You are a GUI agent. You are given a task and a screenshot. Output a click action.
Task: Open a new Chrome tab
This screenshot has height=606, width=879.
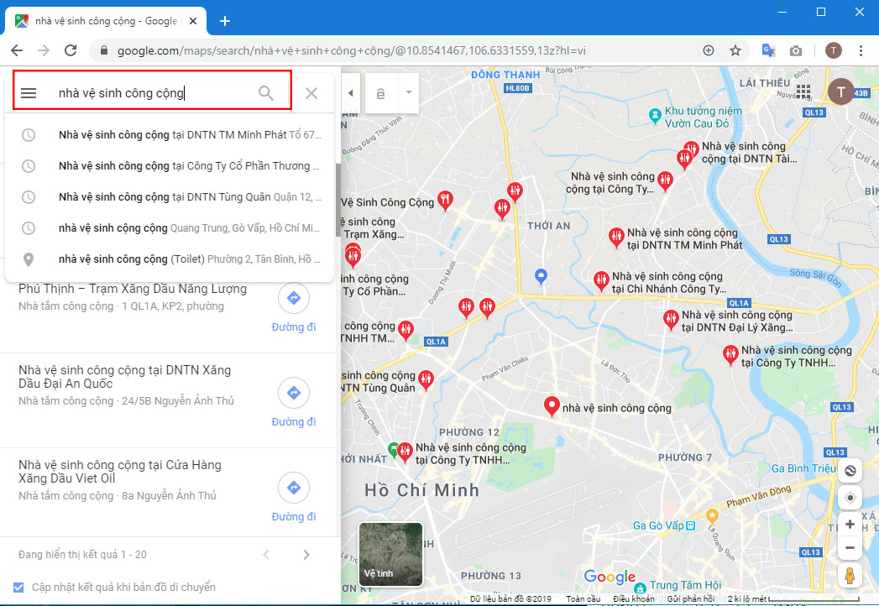point(225,21)
